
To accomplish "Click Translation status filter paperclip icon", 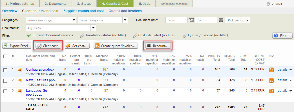I will pyautogui.click(x=82, y=35).
